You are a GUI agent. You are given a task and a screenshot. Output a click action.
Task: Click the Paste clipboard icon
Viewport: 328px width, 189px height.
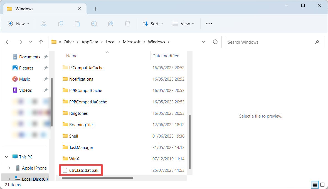click(77, 24)
